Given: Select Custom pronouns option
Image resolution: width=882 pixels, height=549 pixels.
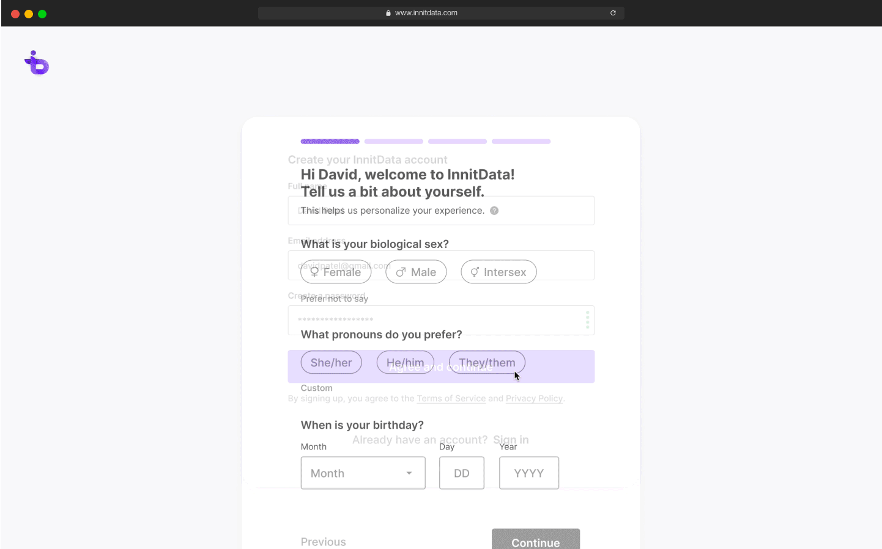Looking at the screenshot, I should point(316,388).
